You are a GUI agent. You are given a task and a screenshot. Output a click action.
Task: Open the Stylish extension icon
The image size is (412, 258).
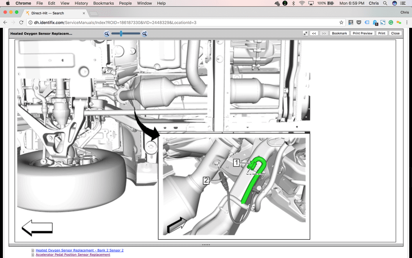(382, 22)
